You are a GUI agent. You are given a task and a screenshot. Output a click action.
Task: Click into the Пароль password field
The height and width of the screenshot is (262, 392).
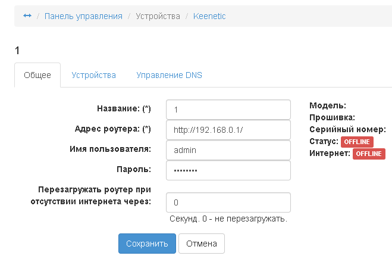[x=228, y=170]
